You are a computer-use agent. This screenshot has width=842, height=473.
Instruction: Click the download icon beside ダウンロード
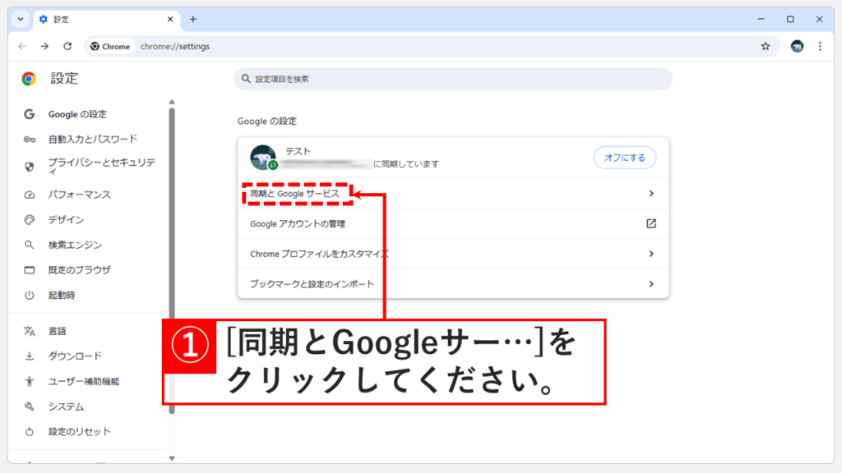point(28,356)
